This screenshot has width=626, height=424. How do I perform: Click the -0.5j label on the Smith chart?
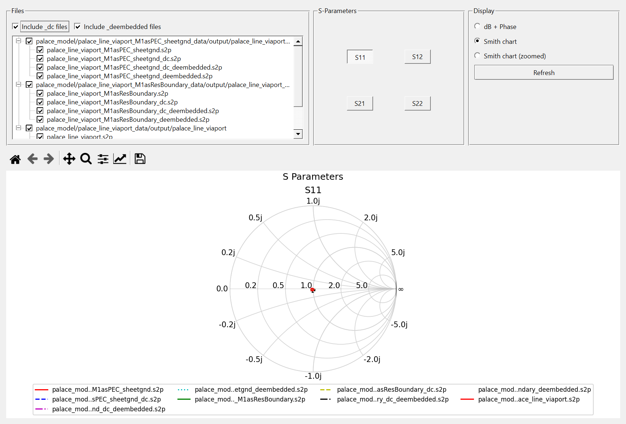(x=254, y=359)
